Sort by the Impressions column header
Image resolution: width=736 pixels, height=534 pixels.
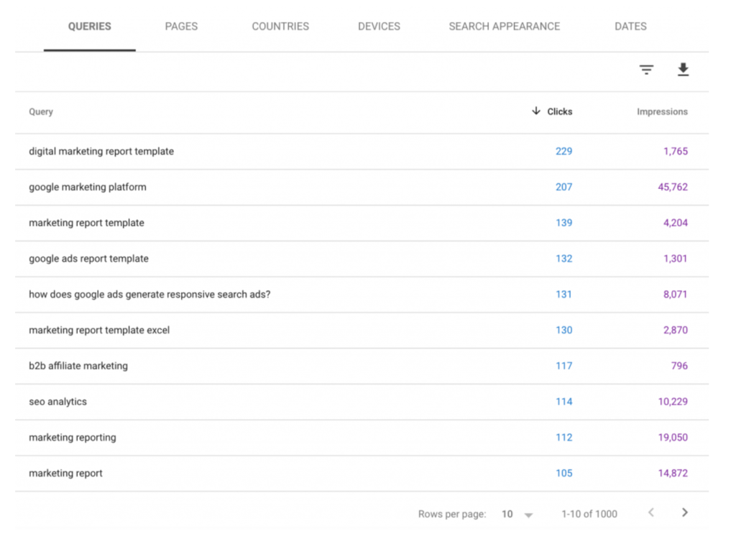662,111
